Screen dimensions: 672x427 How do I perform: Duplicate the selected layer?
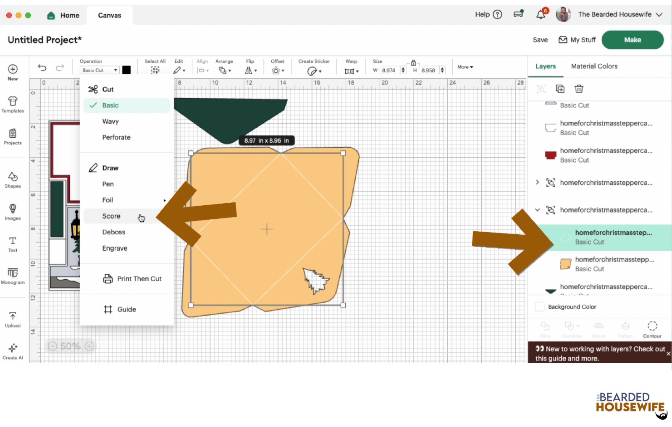click(560, 89)
